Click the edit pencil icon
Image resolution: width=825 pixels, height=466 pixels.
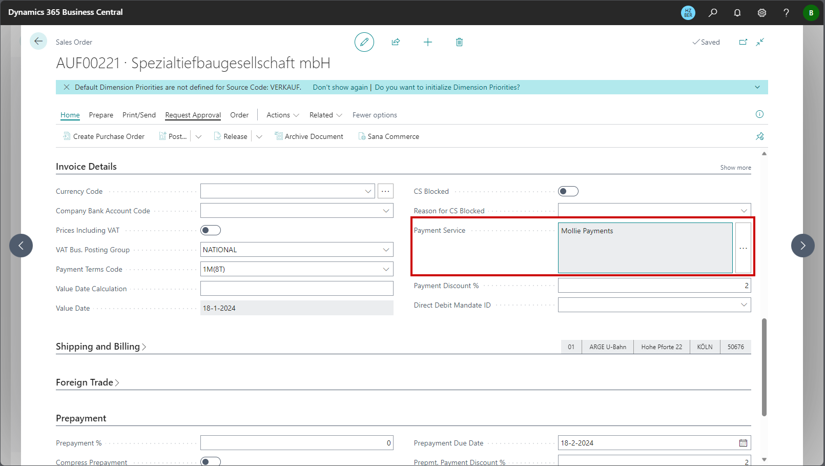tap(364, 42)
